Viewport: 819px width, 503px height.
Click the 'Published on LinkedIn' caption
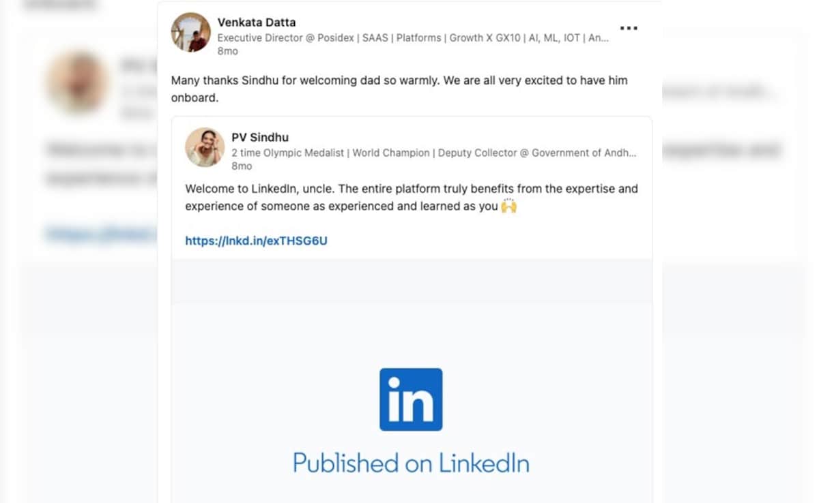click(411, 463)
